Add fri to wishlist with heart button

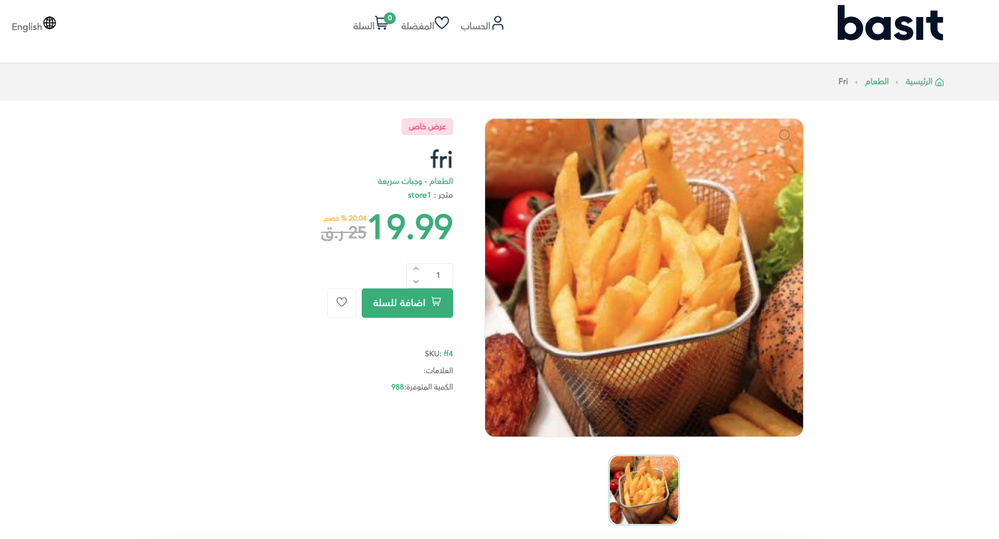click(341, 303)
